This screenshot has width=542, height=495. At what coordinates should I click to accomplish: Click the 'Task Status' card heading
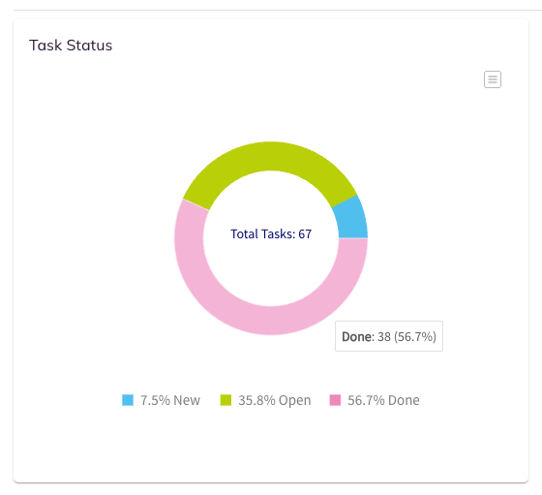coord(71,46)
